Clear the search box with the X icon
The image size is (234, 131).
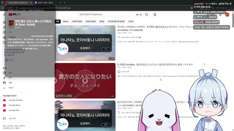[141, 15]
